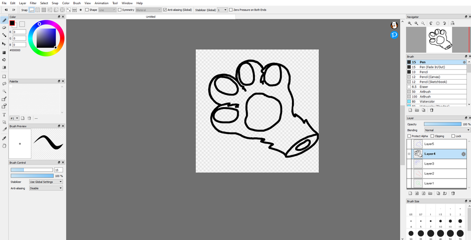This screenshot has width=471, height=240.
Task: Select the Lasso tool
Action: (4, 84)
